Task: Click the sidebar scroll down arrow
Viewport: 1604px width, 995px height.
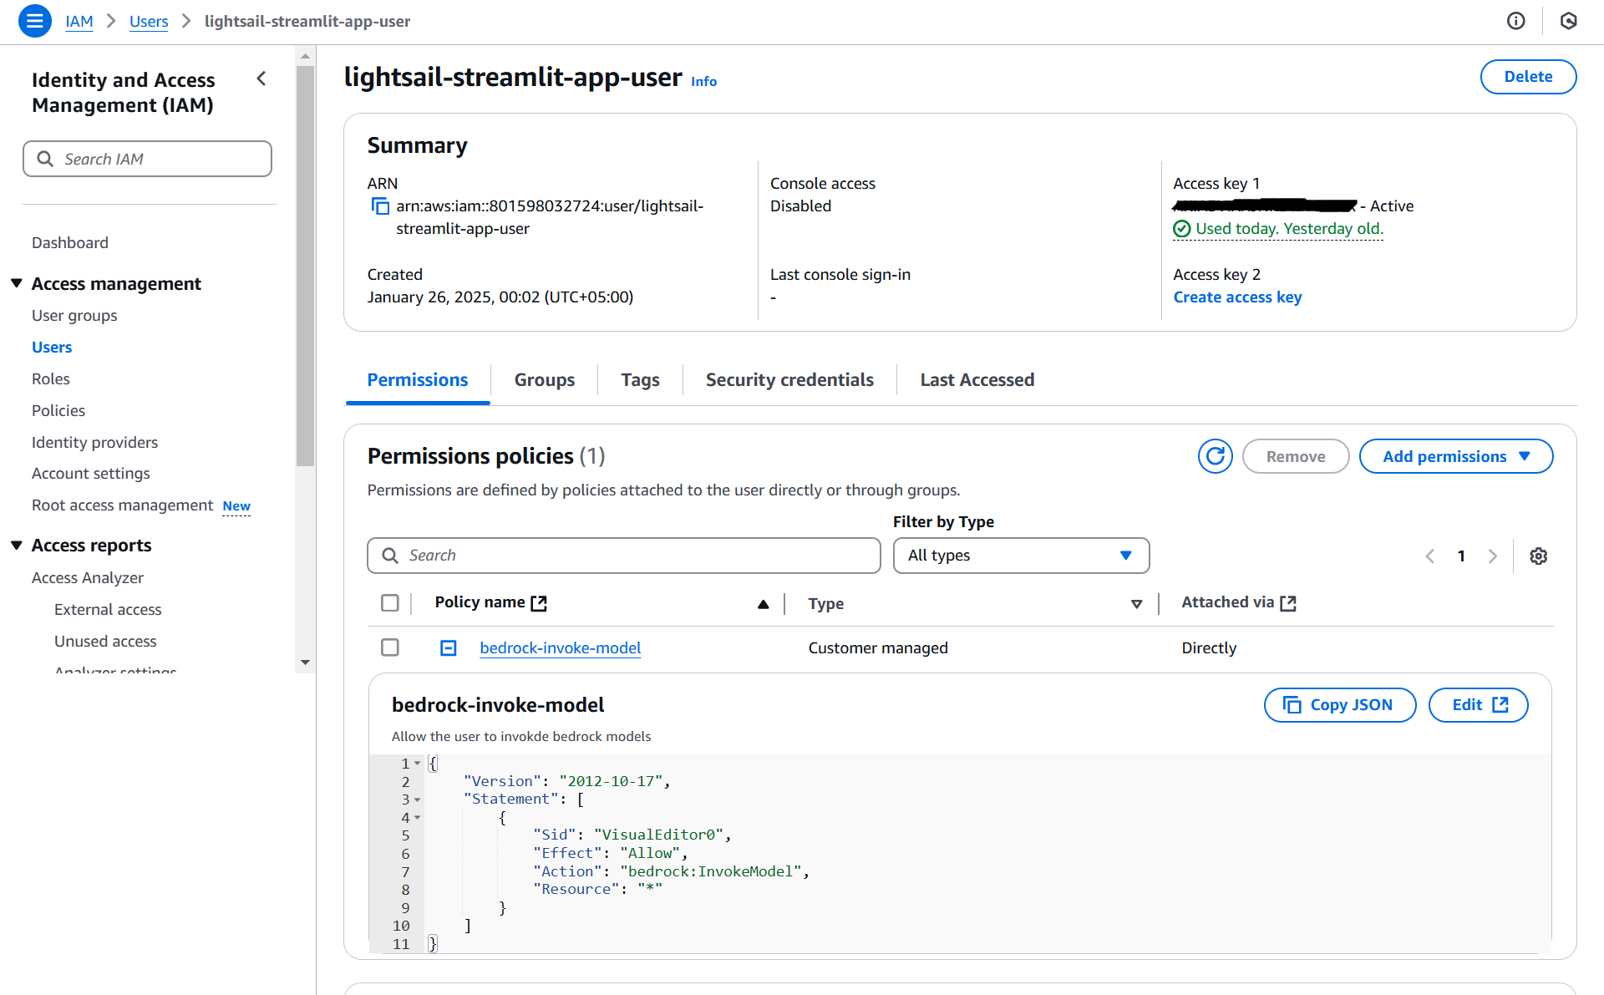Action: tap(305, 662)
